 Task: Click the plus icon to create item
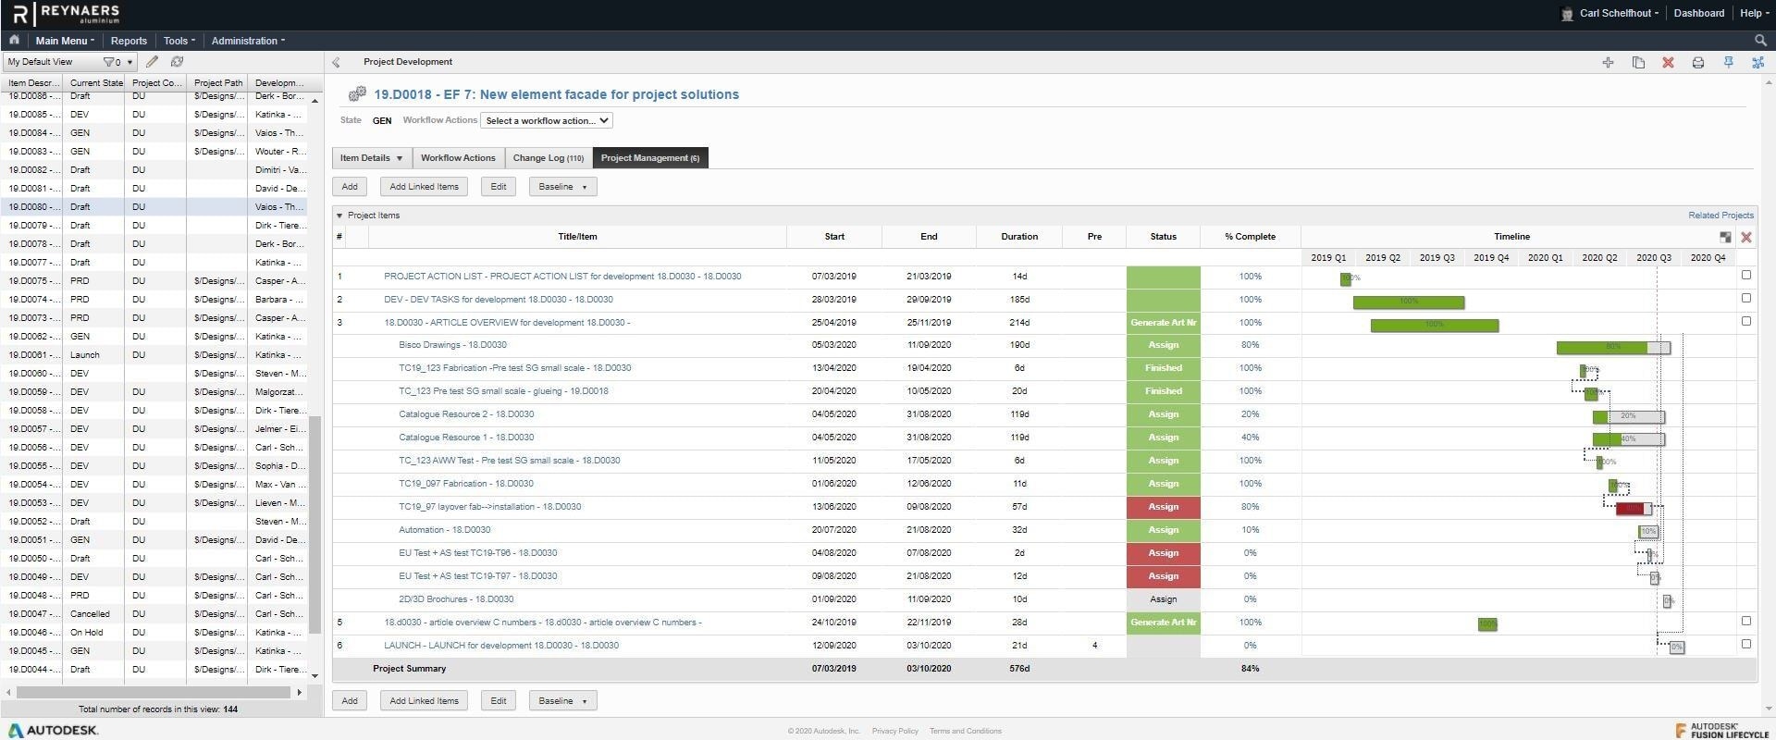(1608, 62)
